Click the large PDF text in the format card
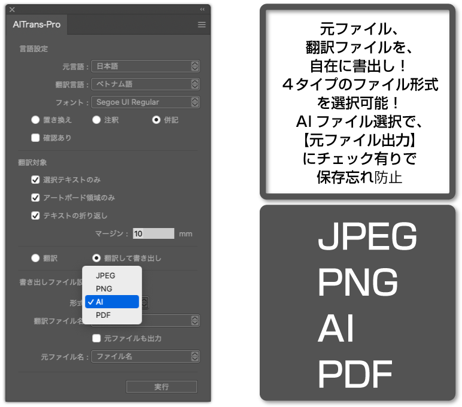462x407 pixels. click(x=355, y=374)
